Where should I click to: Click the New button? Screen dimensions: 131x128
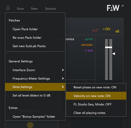(34, 9)
